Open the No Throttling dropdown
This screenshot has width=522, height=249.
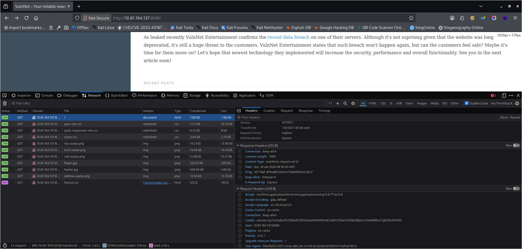pos(501,103)
